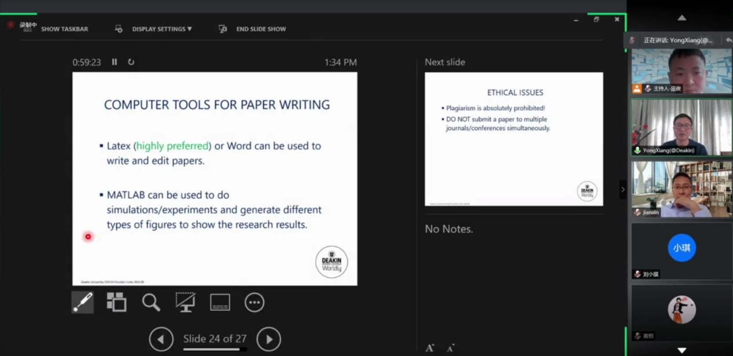Click the 1:34 PM clock
Screen dimensions: 733x356
[x=341, y=63]
